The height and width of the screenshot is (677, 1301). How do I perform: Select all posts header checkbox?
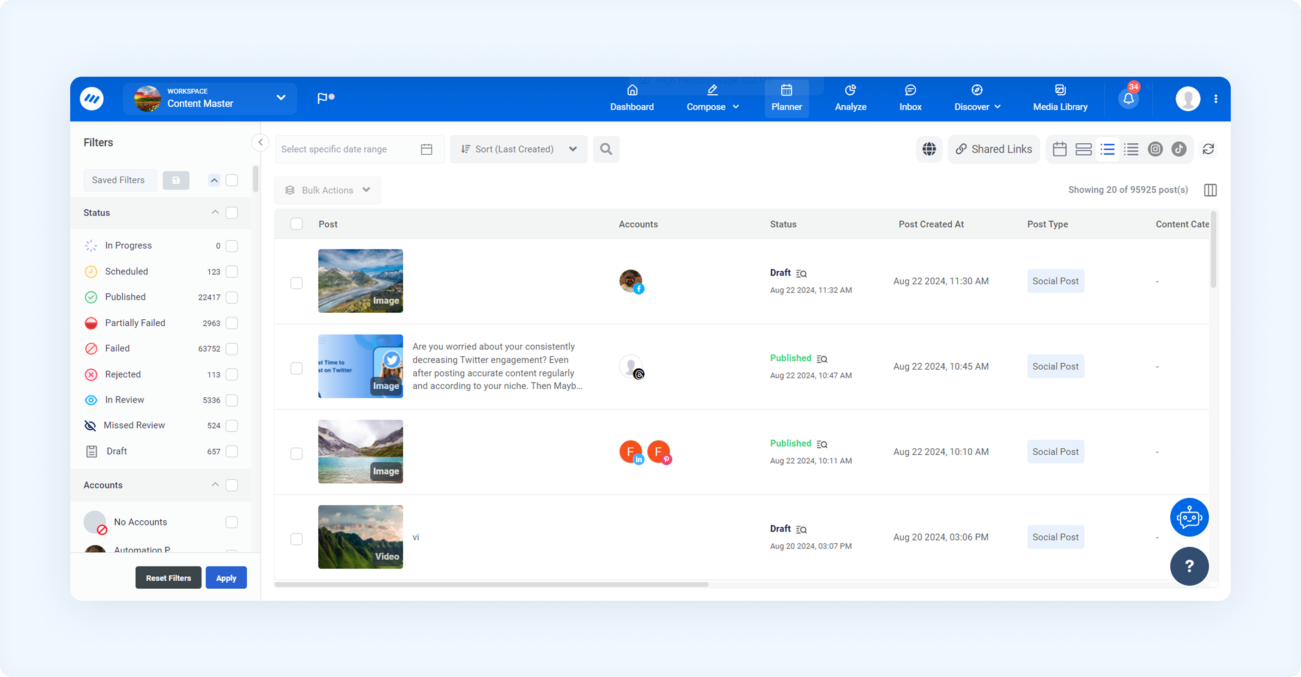(297, 224)
